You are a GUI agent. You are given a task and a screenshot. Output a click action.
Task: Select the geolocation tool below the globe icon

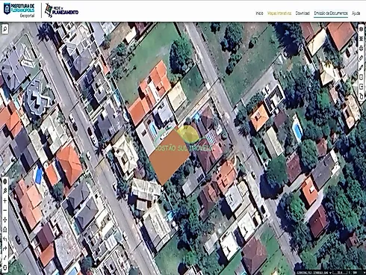(x=5, y=191)
